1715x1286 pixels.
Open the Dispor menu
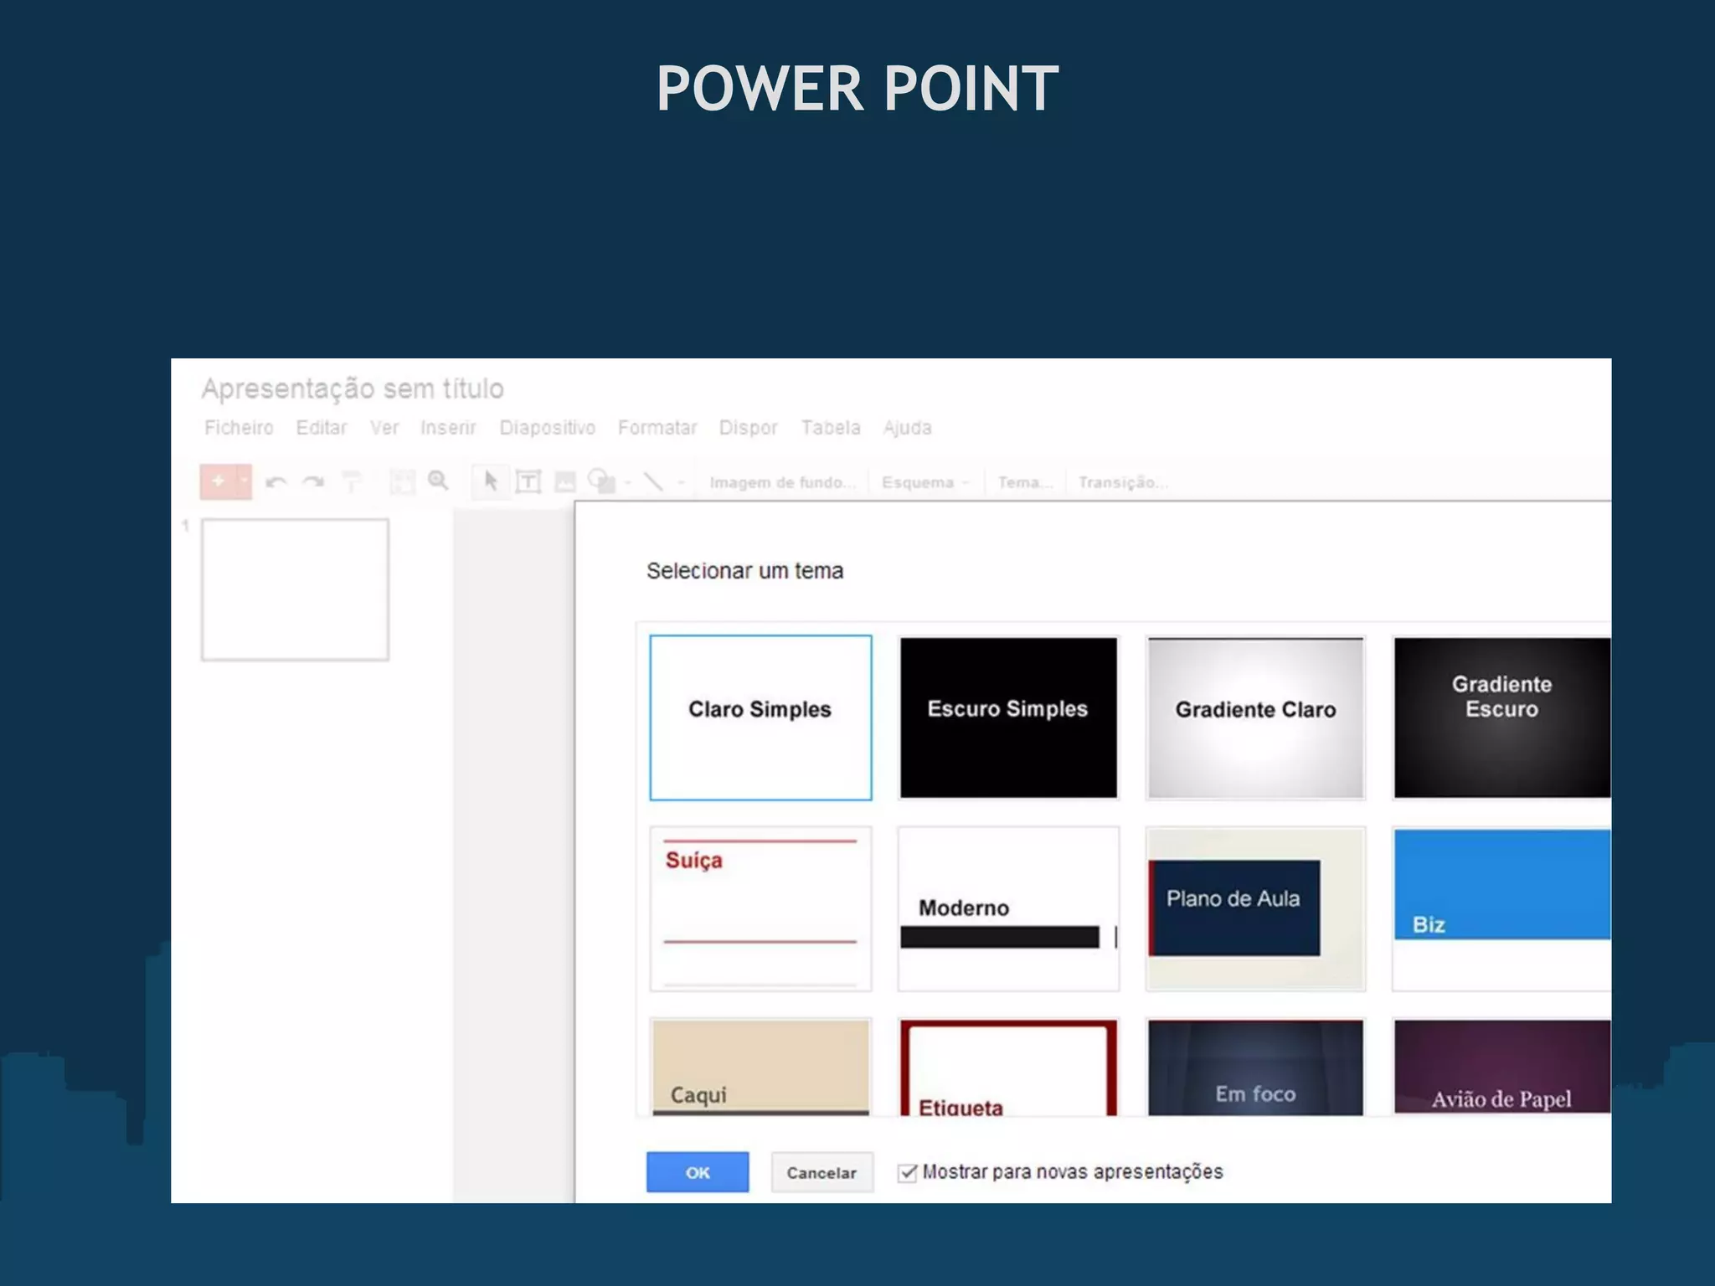tap(749, 428)
